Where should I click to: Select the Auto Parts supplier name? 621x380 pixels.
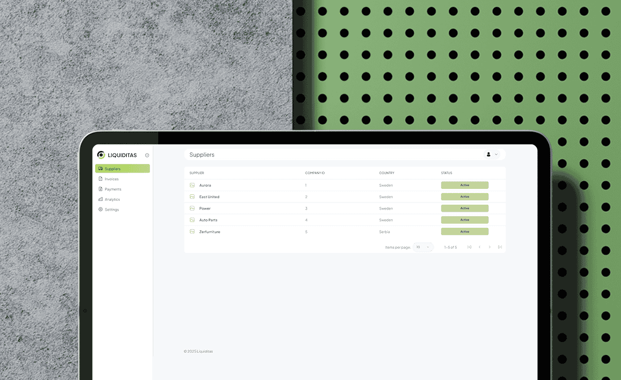pyautogui.click(x=208, y=220)
